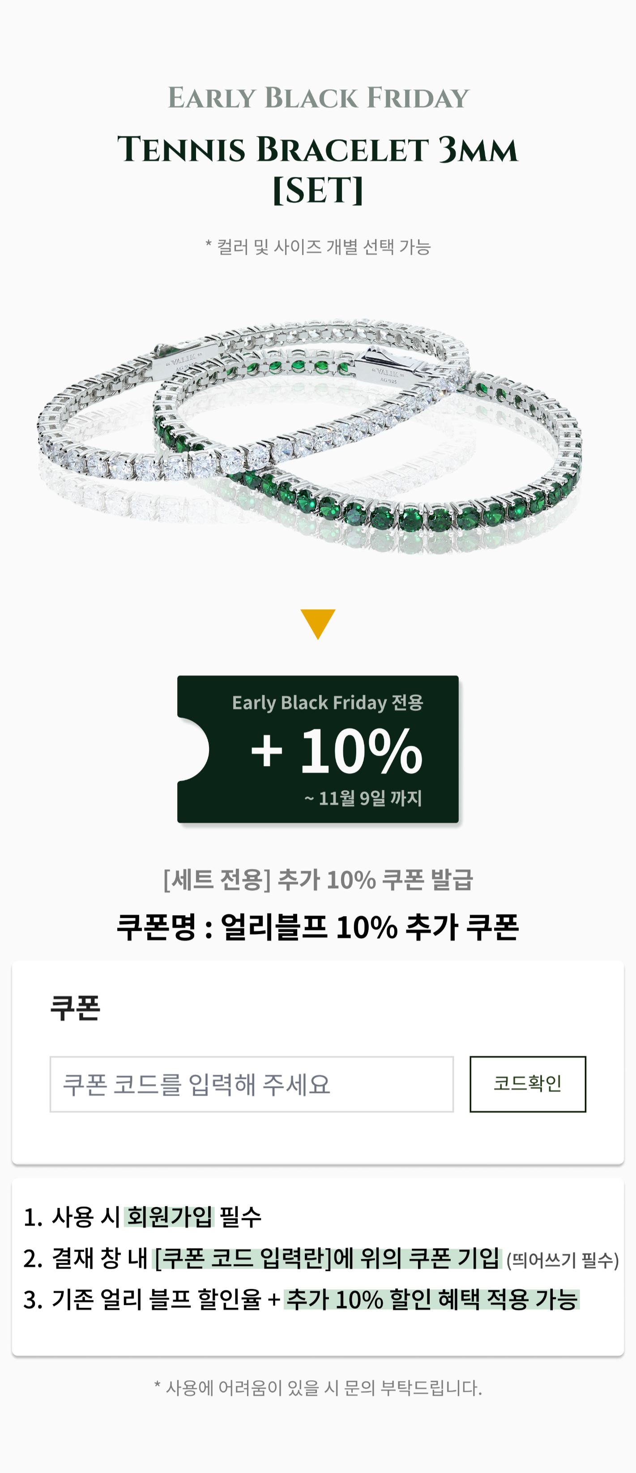Click the 컬러 및 사이즈 개별 선택 note
Image resolution: width=636 pixels, height=1473 pixels.
[318, 247]
